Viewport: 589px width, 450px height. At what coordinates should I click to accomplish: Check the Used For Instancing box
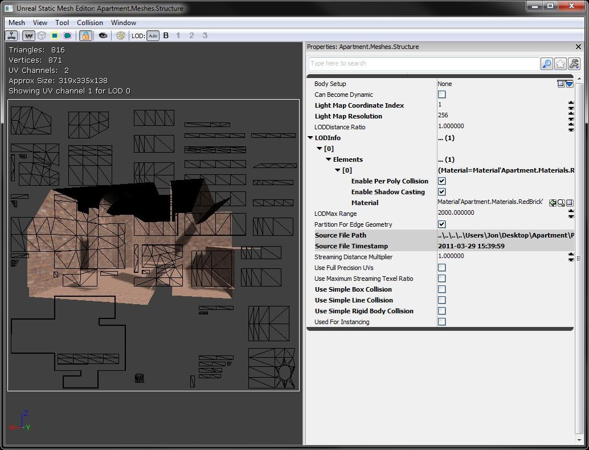[442, 321]
